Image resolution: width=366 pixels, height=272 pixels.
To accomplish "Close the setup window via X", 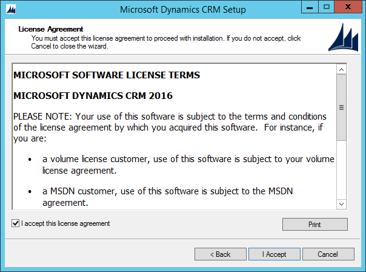I will point(348,7).
